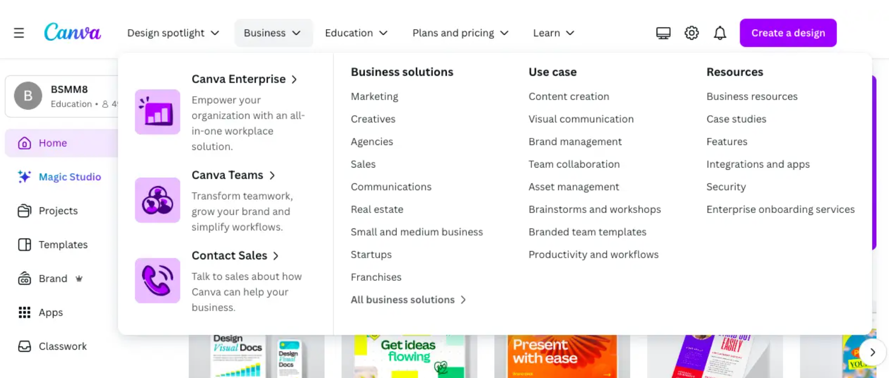Open the notifications bell icon
This screenshot has width=889, height=378.
coord(720,33)
